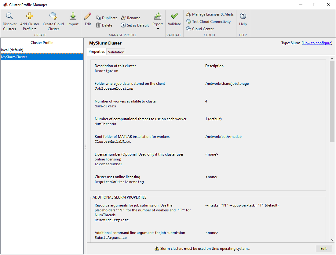The width and height of the screenshot is (336, 255).
Task: Click the ResourceTemplate --ntasks value
Action: click(x=242, y=205)
